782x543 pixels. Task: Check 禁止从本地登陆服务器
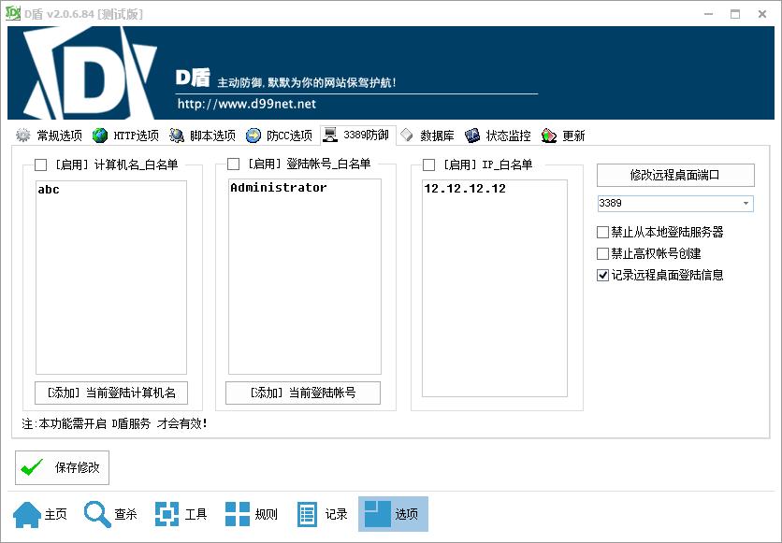point(603,232)
